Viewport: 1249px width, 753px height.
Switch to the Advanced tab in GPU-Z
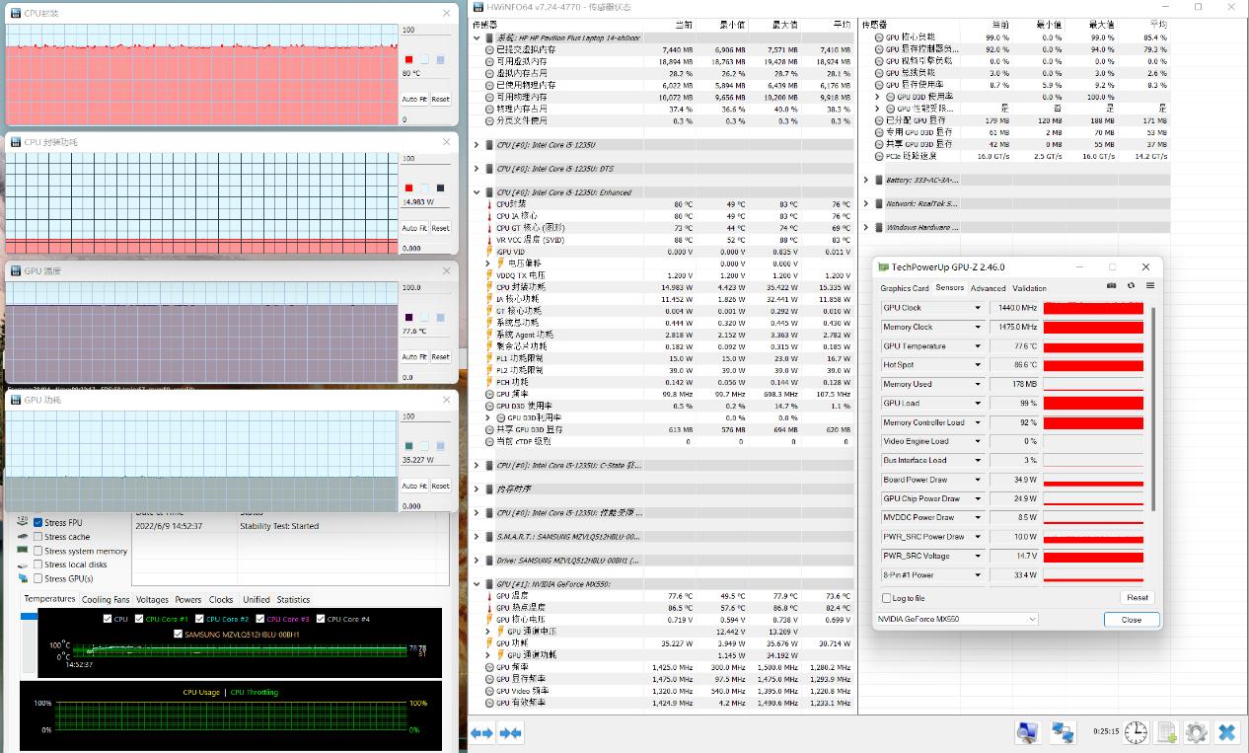(x=988, y=288)
